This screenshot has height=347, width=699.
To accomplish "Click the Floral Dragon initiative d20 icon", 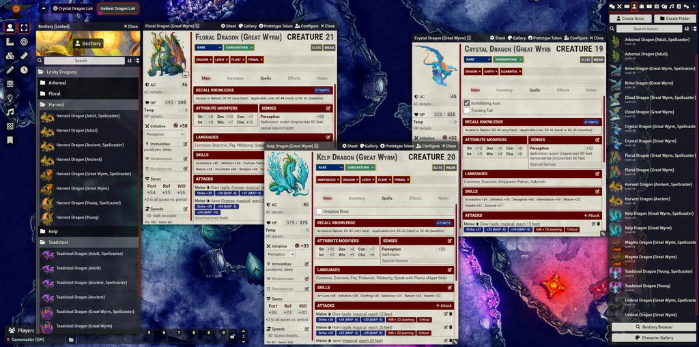I will tap(175, 125).
